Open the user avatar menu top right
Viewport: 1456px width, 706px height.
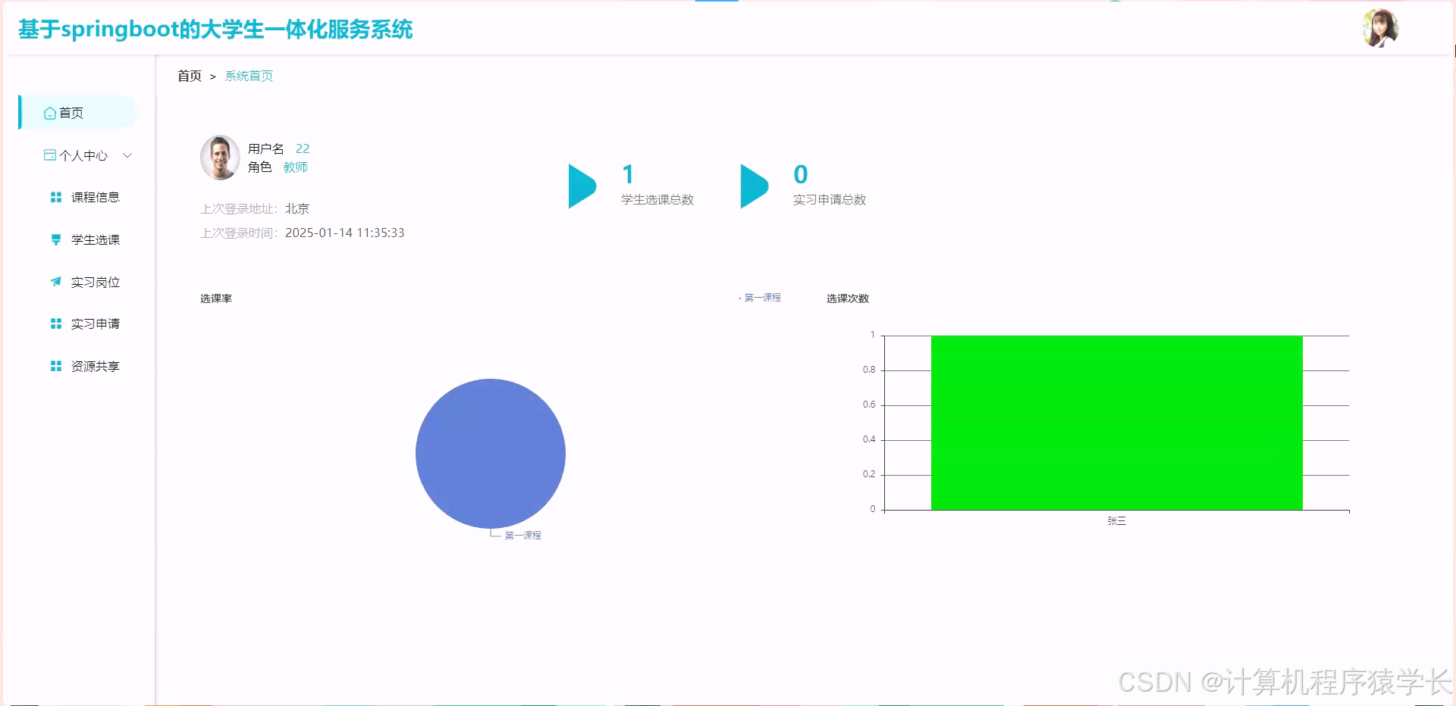(1382, 27)
